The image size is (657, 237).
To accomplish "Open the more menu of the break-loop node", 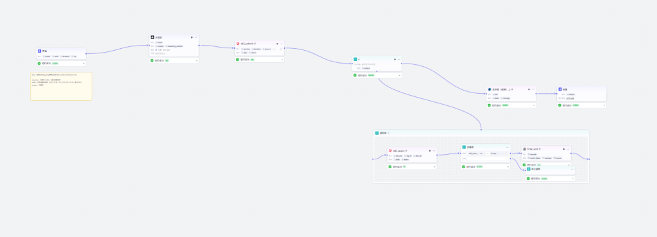I will click(x=572, y=169).
